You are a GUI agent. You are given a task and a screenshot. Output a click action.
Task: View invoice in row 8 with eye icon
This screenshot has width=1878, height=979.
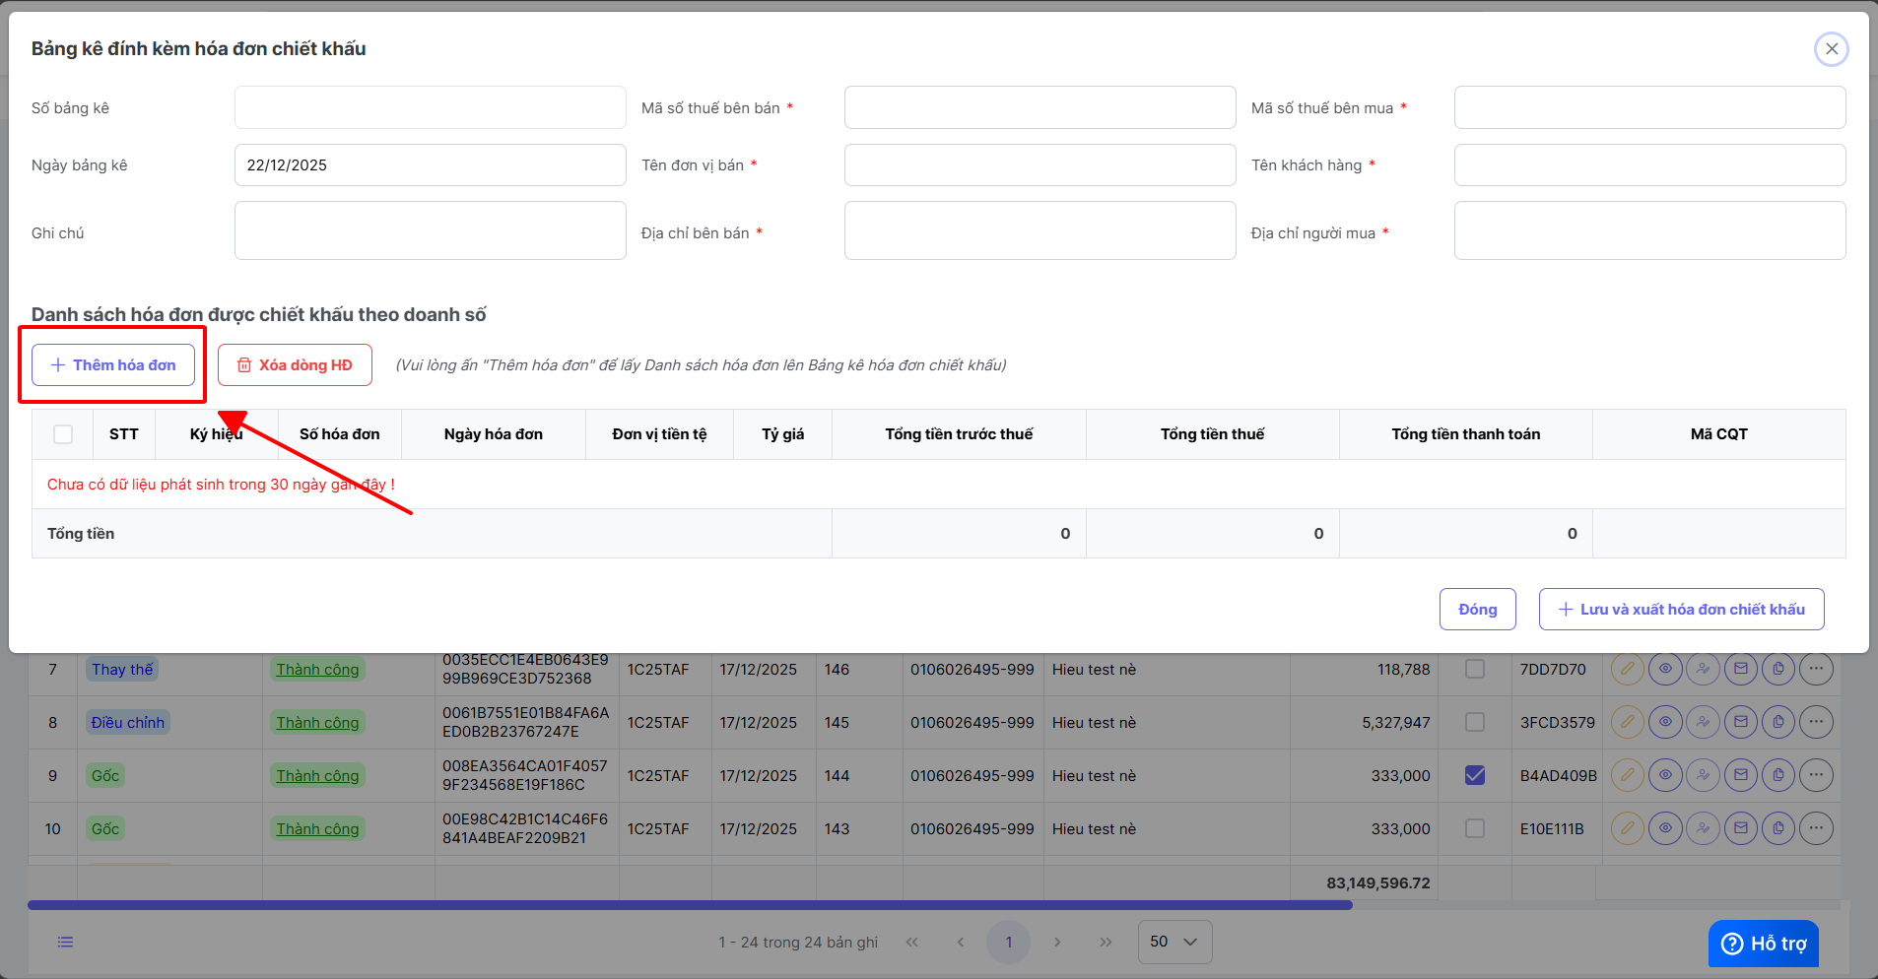coord(1665,723)
